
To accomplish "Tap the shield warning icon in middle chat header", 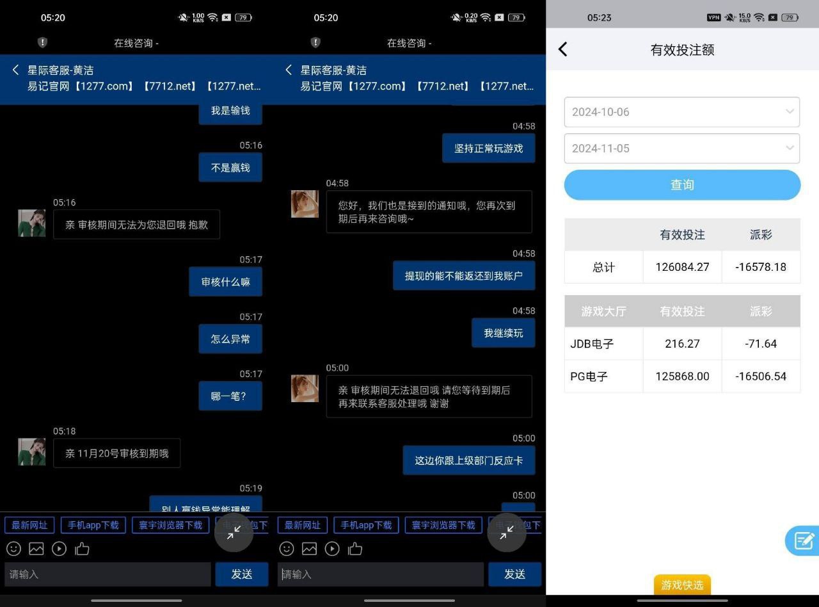I will coord(315,43).
